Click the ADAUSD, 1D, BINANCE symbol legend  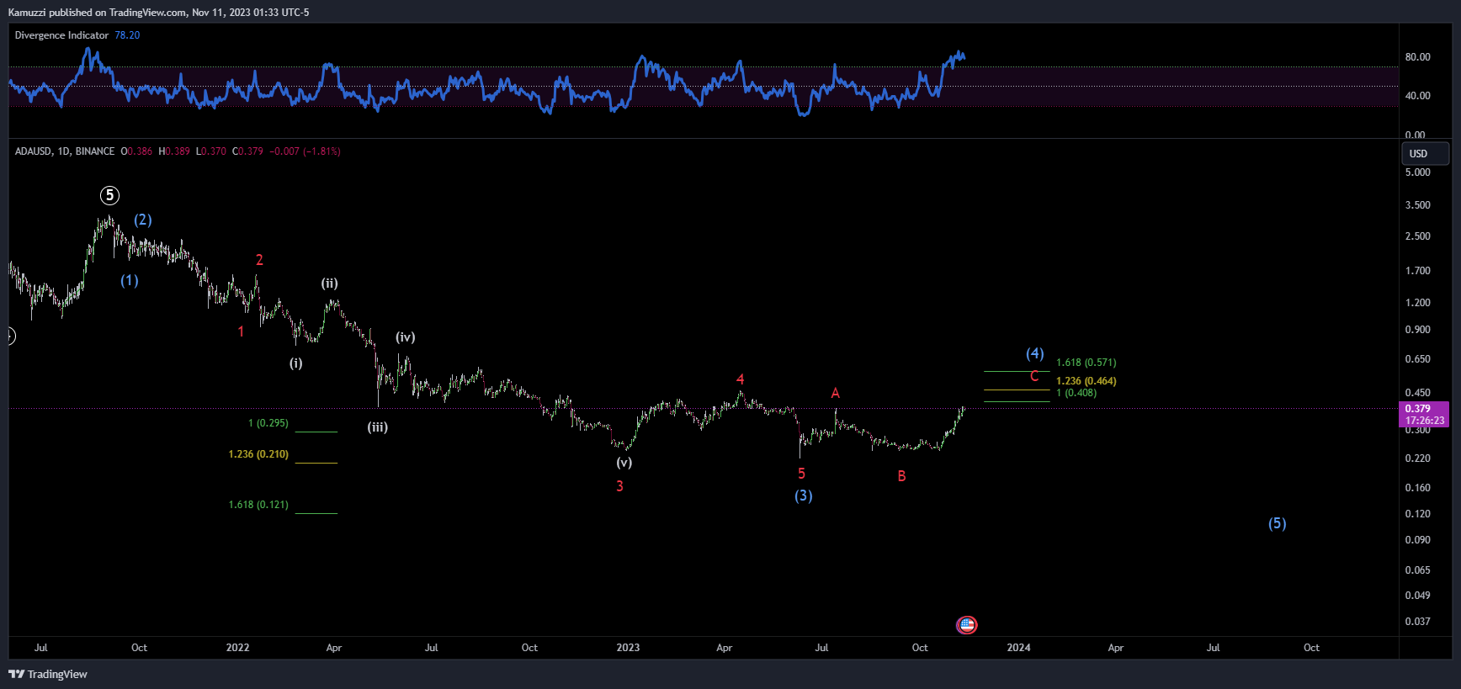(65, 151)
